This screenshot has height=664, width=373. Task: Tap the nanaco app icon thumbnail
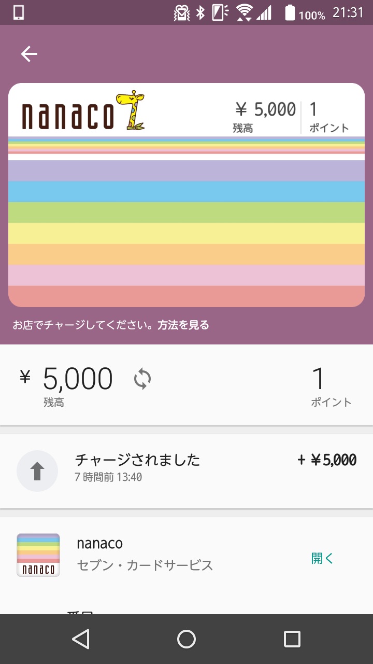[x=38, y=555]
